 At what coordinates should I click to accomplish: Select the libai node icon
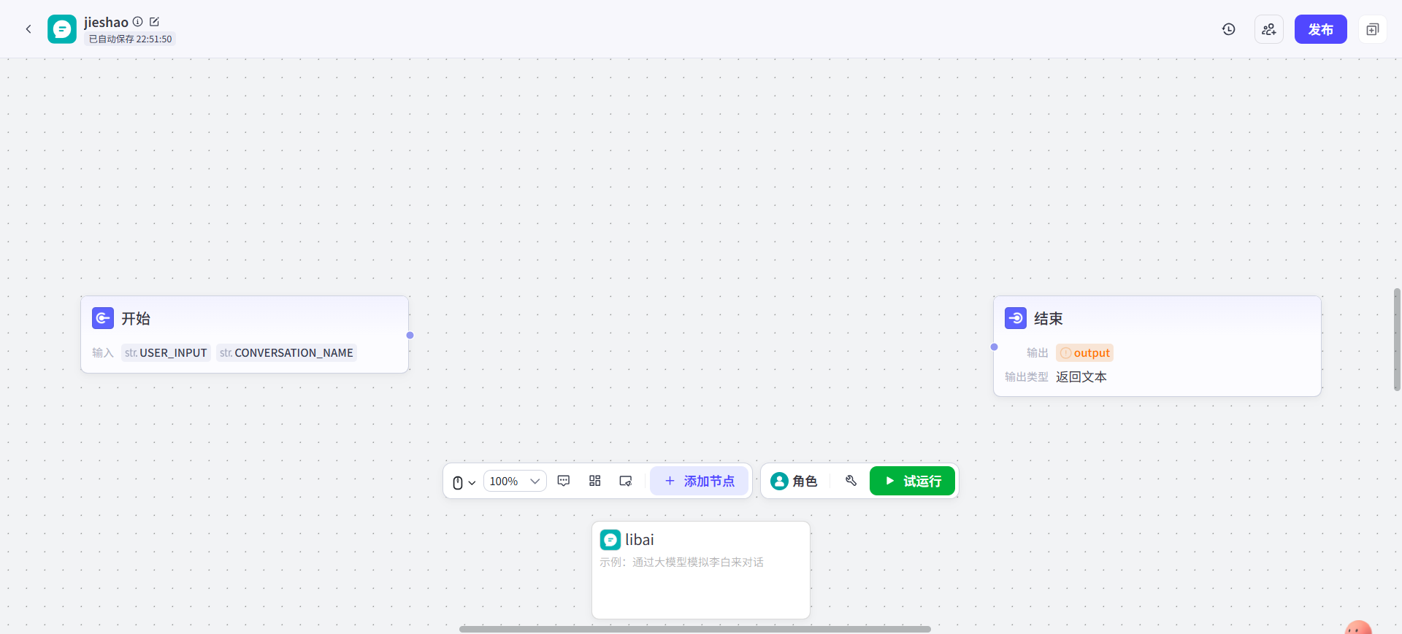pyautogui.click(x=610, y=540)
